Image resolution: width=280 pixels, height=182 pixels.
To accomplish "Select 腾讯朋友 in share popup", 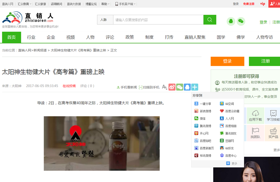I will coord(228,133).
